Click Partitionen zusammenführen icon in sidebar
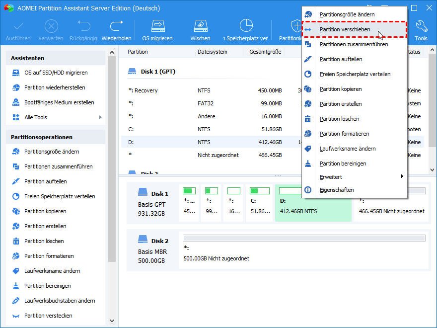This screenshot has width=437, height=328. coord(16,166)
